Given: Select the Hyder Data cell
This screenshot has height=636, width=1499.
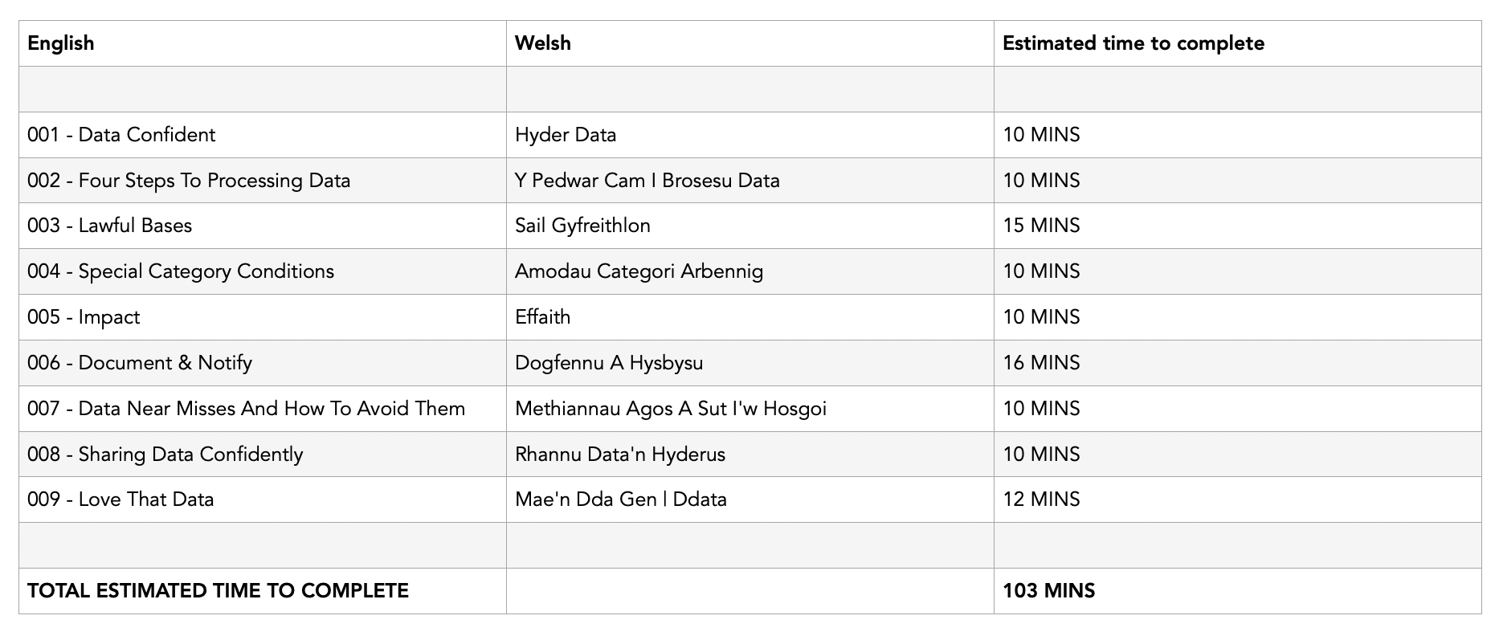Looking at the screenshot, I should tap(750, 135).
